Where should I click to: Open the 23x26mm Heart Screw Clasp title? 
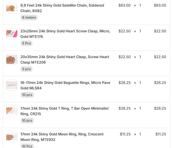click(x=65, y=34)
